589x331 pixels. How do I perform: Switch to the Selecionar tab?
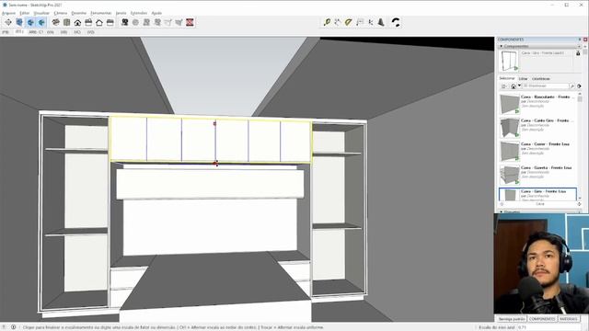click(x=507, y=78)
